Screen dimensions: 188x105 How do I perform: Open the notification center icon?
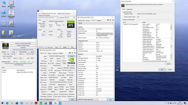click(185, 103)
